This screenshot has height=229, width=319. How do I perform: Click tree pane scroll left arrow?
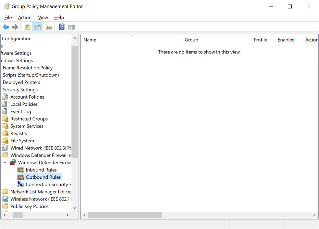[x=4, y=215]
